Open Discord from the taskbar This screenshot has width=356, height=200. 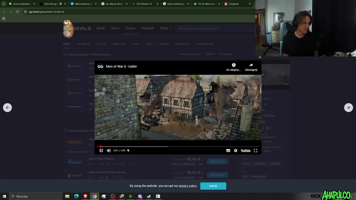[140, 196]
